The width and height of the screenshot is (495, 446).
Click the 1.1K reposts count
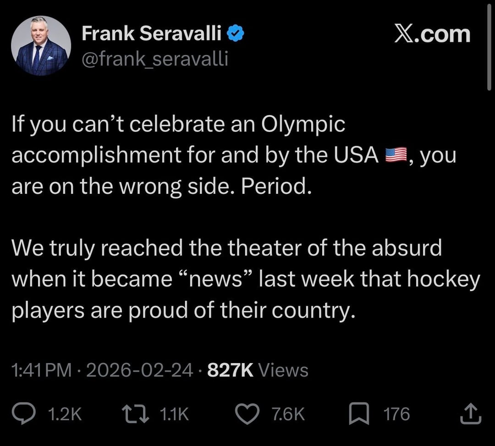pos(174,414)
